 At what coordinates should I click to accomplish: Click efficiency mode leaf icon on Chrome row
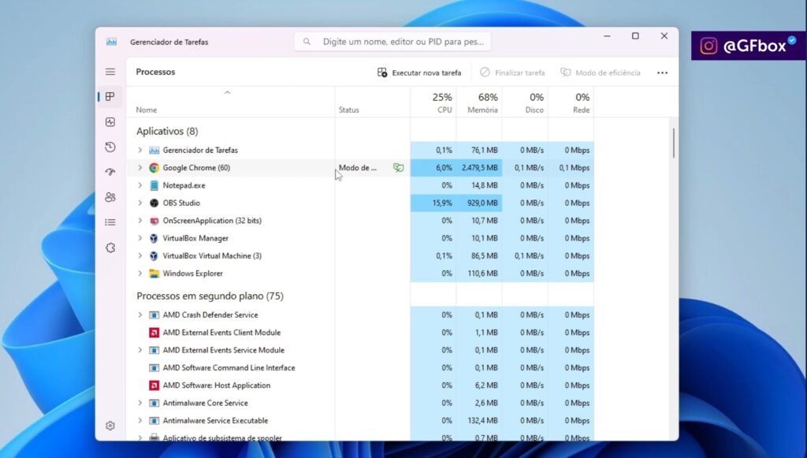coord(398,168)
